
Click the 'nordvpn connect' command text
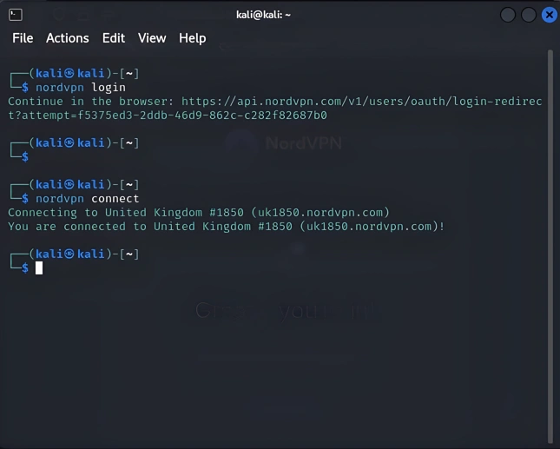coord(87,199)
